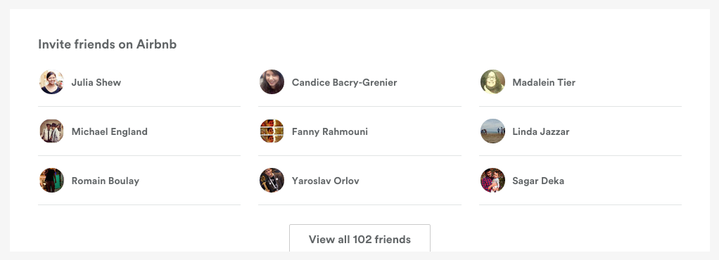Click Romain Boulay's avatar picture
The width and height of the screenshot is (719, 260).
(51, 180)
